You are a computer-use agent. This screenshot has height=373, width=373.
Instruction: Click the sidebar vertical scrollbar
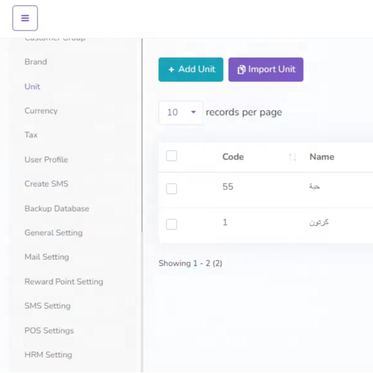point(142,135)
